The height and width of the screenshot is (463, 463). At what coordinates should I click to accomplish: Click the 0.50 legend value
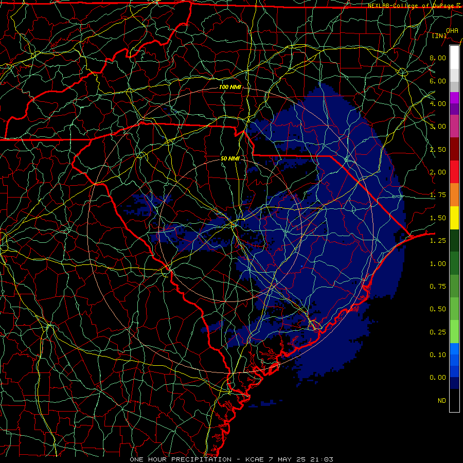click(x=438, y=309)
